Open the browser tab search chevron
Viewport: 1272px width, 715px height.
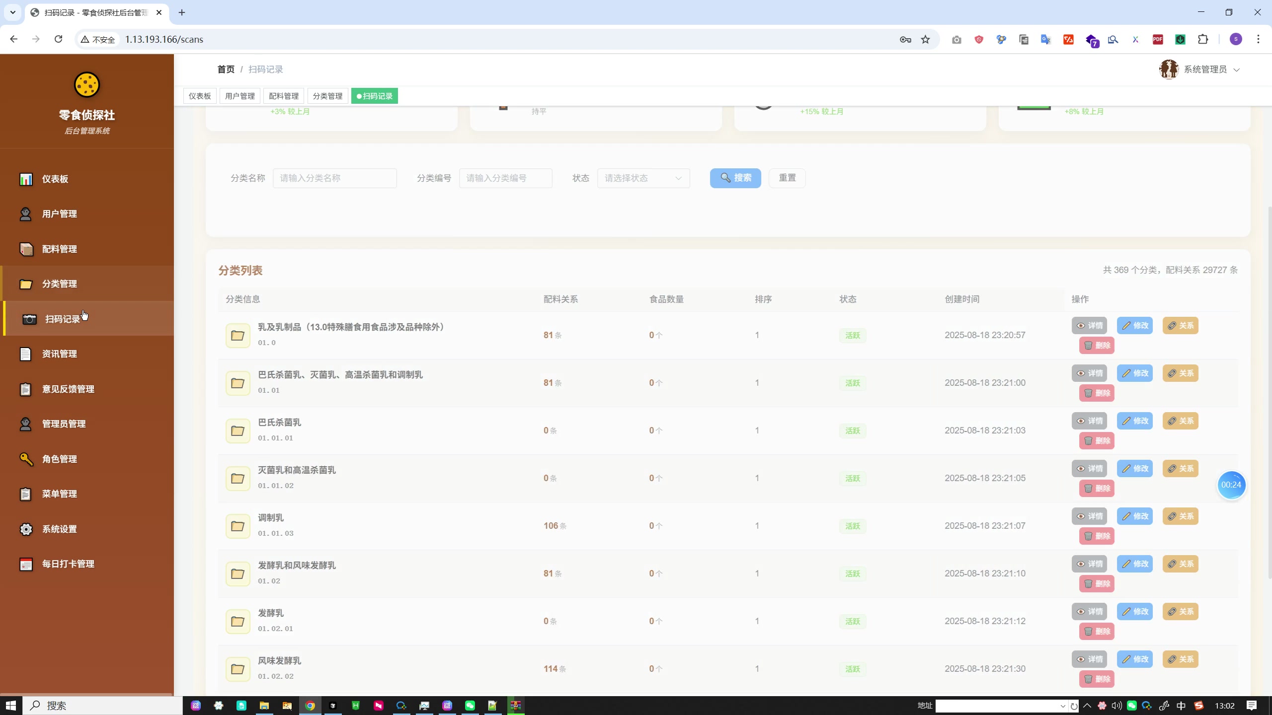[x=12, y=12]
